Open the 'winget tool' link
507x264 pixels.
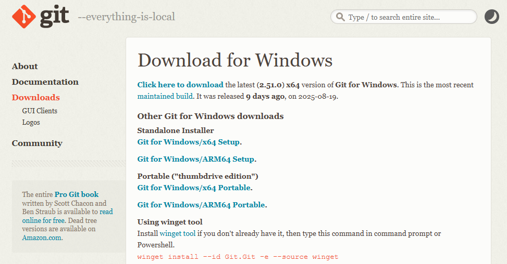click(x=178, y=233)
